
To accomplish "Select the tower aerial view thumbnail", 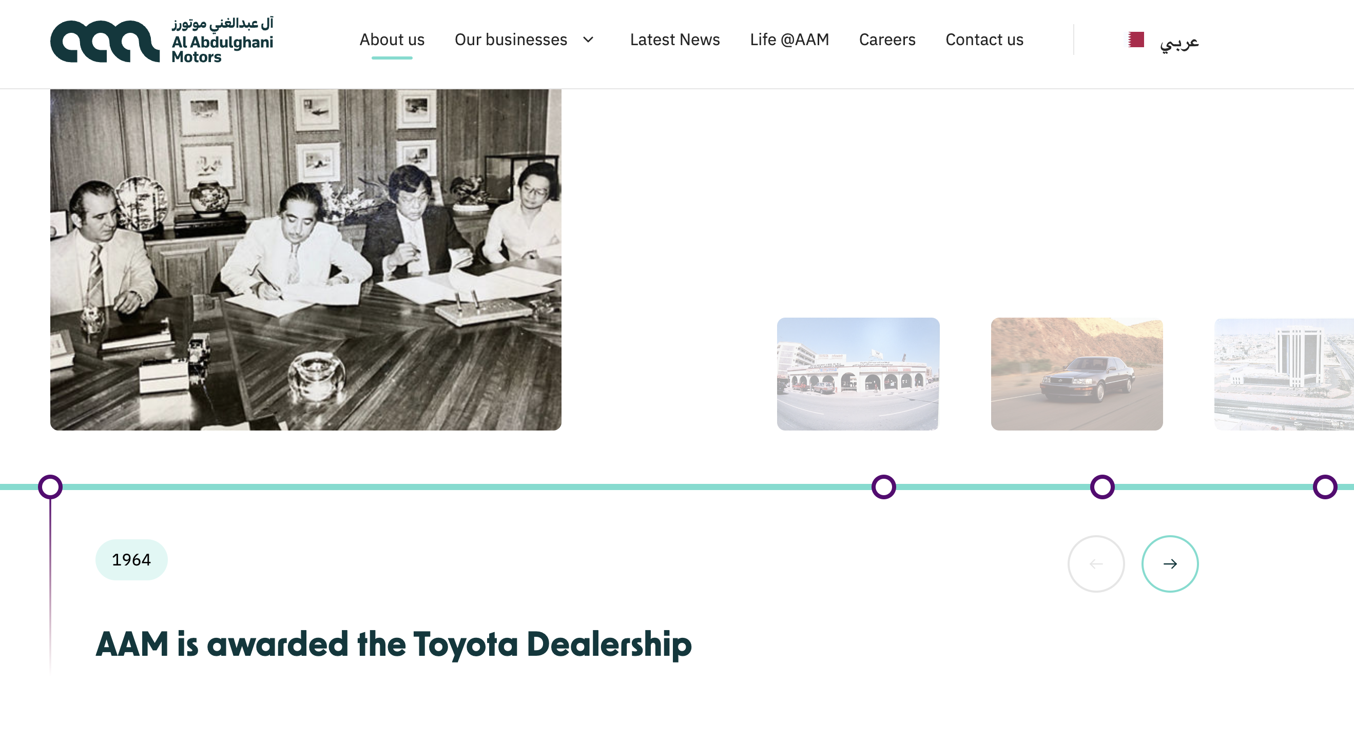I will pos(1284,374).
